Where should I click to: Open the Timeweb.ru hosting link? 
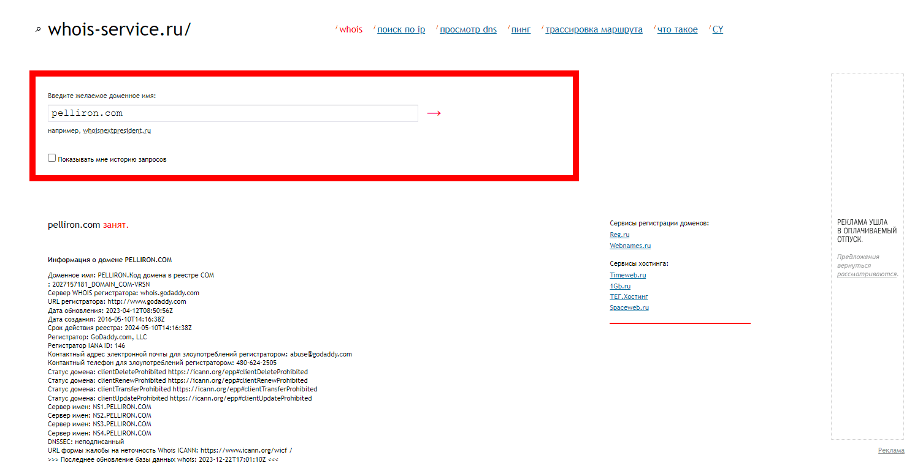tap(627, 275)
